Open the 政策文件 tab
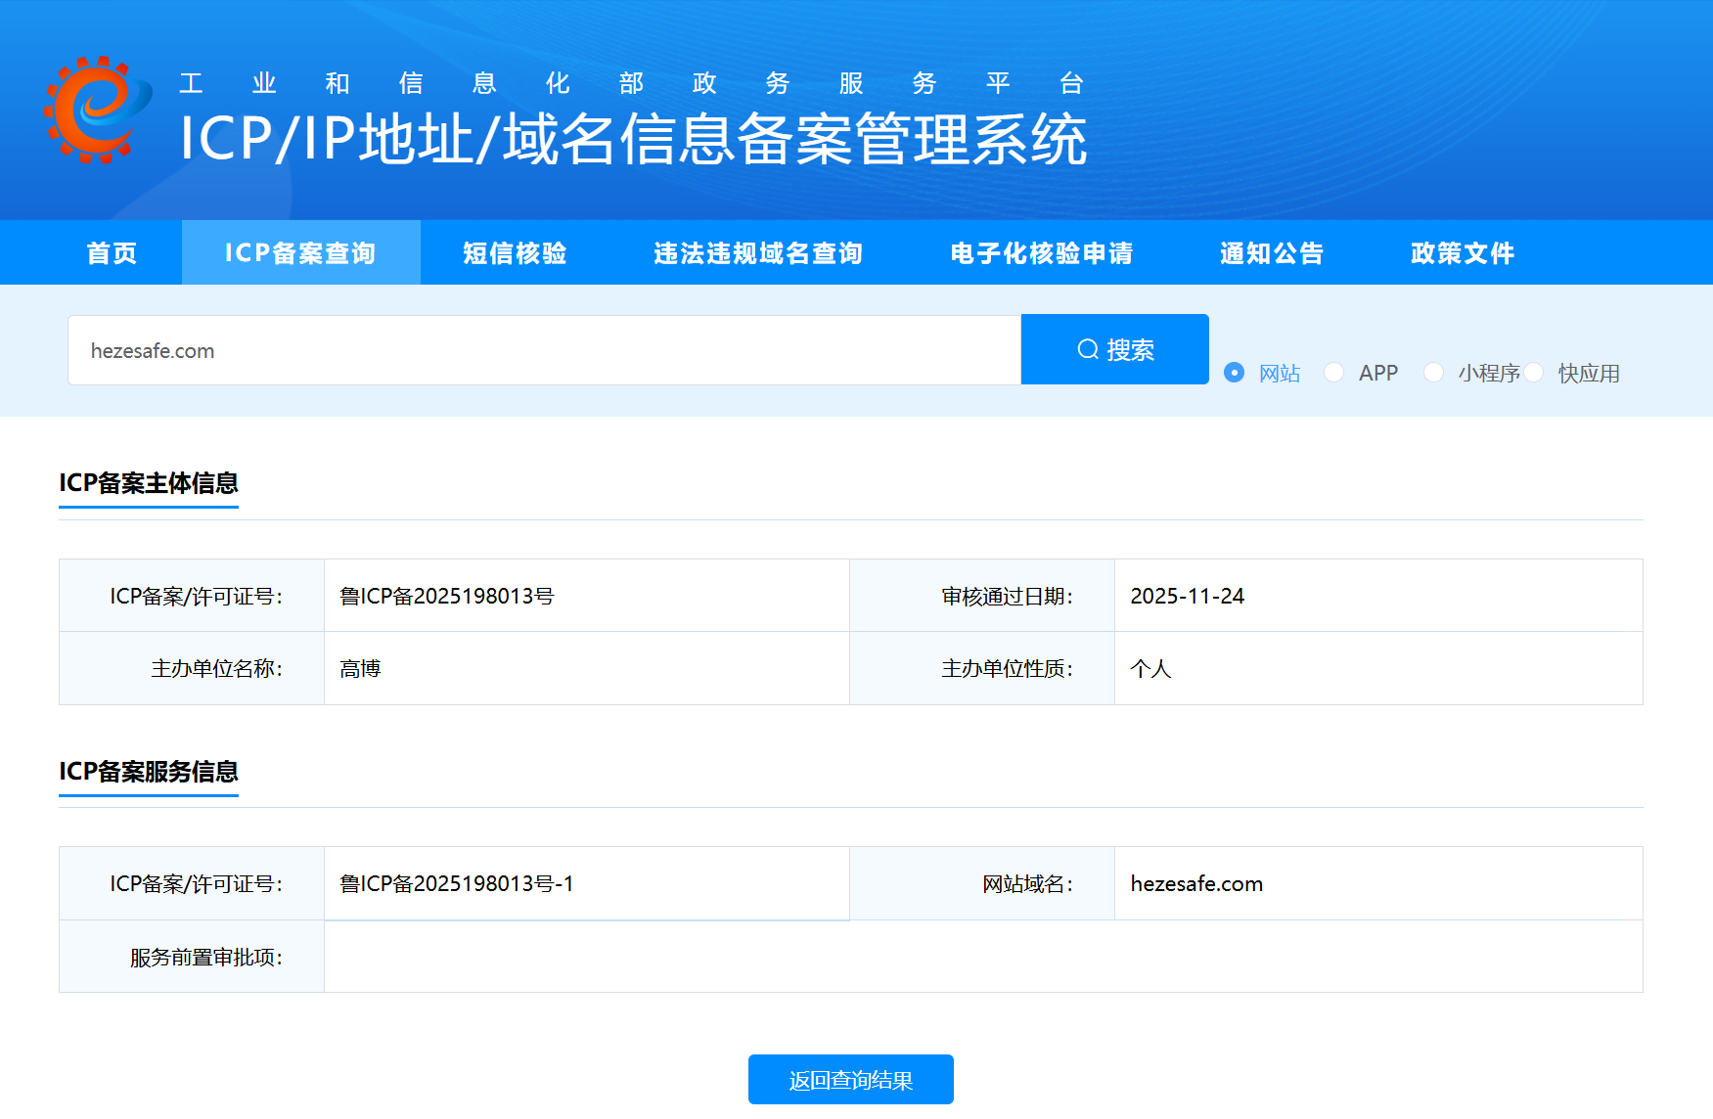The width and height of the screenshot is (1713, 1119). pos(1463,252)
